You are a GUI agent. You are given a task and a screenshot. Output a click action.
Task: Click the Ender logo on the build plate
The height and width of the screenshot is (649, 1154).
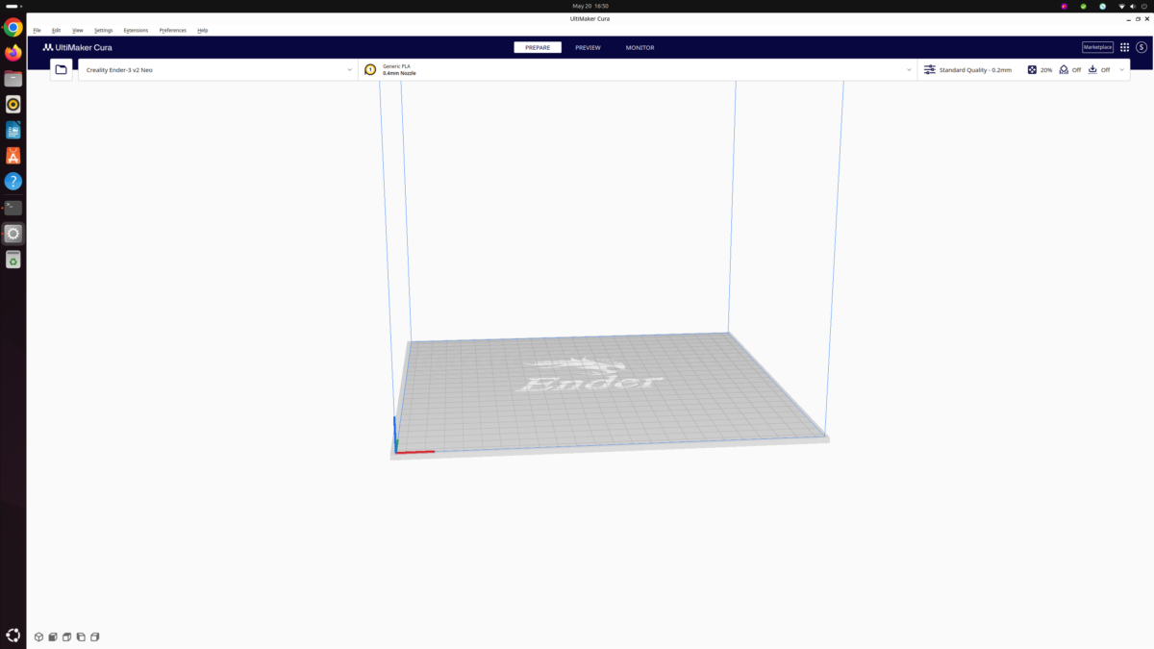click(591, 375)
